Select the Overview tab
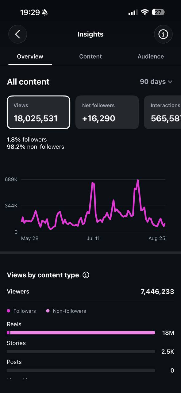Screen dimensions: 181x393 click(30, 56)
